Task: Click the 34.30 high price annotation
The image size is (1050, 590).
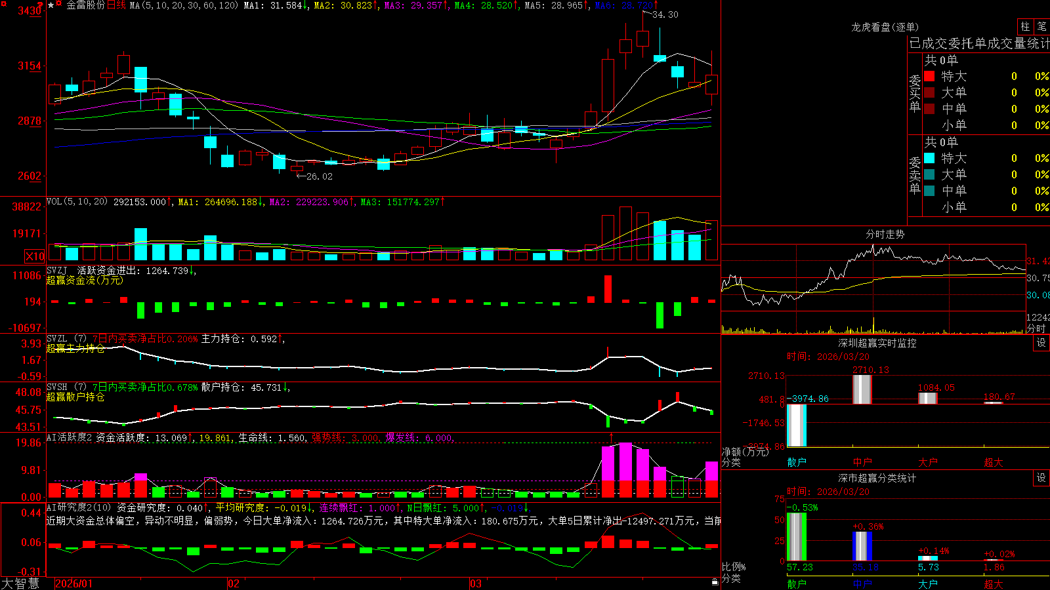Action: click(665, 14)
